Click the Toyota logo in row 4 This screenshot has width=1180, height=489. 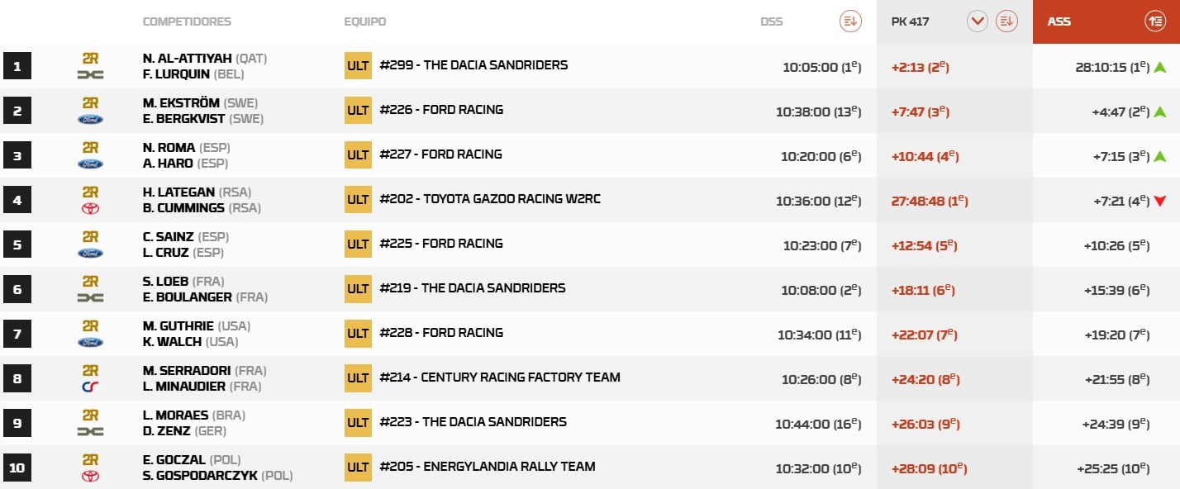pos(90,208)
